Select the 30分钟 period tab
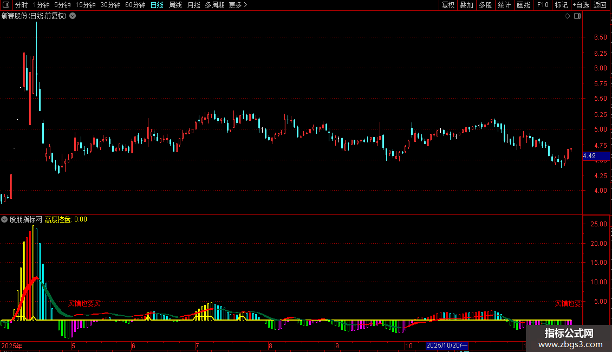The height and width of the screenshot is (352, 612). click(110, 5)
